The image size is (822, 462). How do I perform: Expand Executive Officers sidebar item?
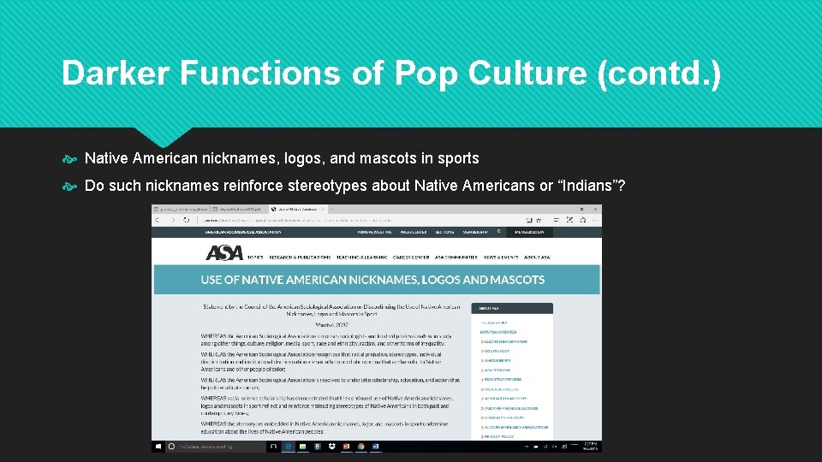(x=501, y=379)
